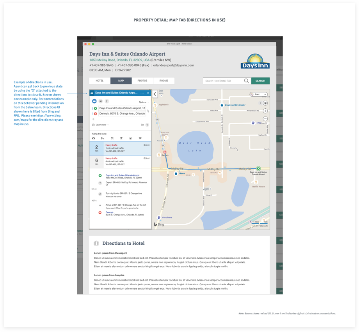Click the Directions to Hotel heading
The width and height of the screenshot is (359, 332).
[123, 243]
